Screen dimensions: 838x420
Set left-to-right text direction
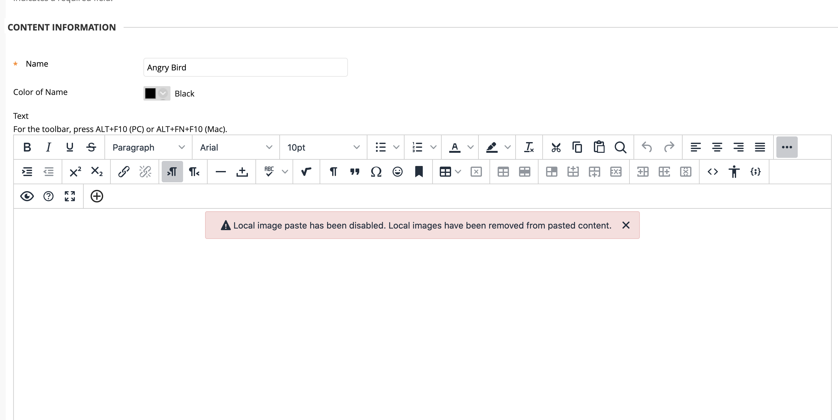tap(172, 172)
